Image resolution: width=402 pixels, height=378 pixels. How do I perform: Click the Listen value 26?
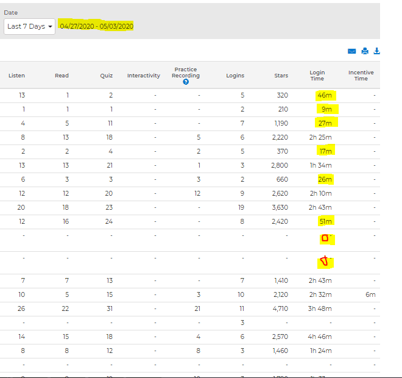[x=21, y=308]
